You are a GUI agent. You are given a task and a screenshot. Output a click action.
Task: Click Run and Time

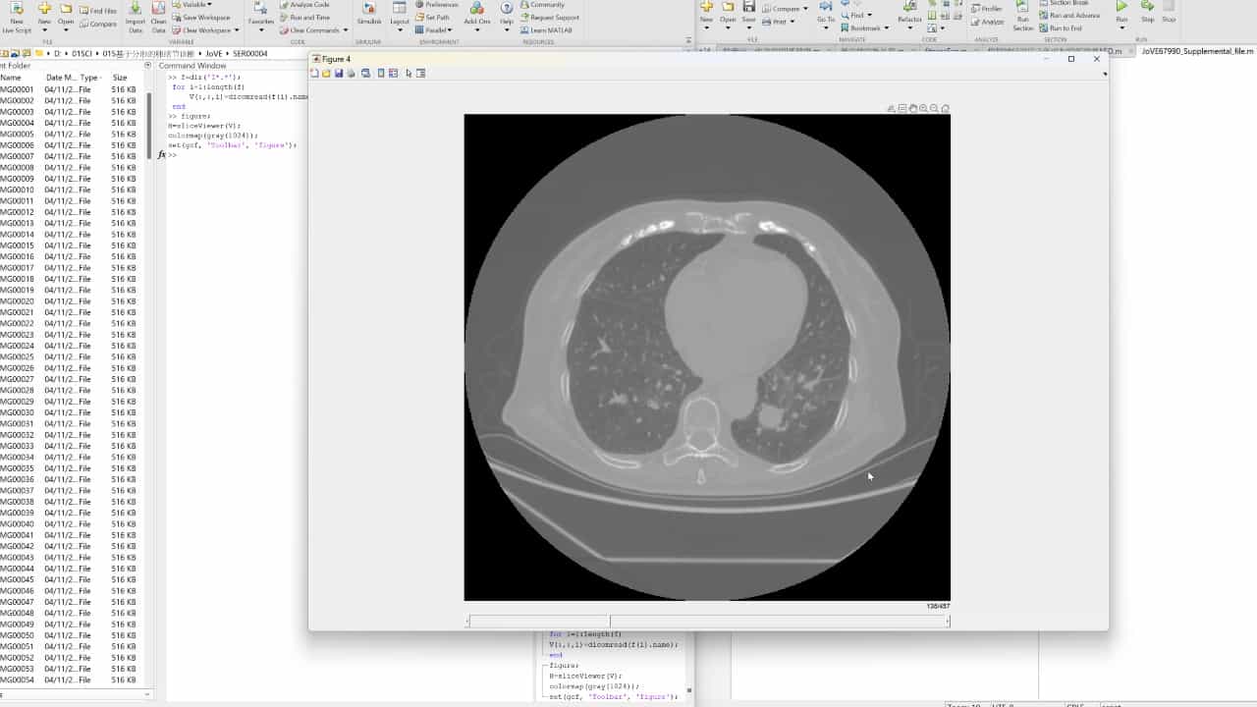(x=303, y=18)
